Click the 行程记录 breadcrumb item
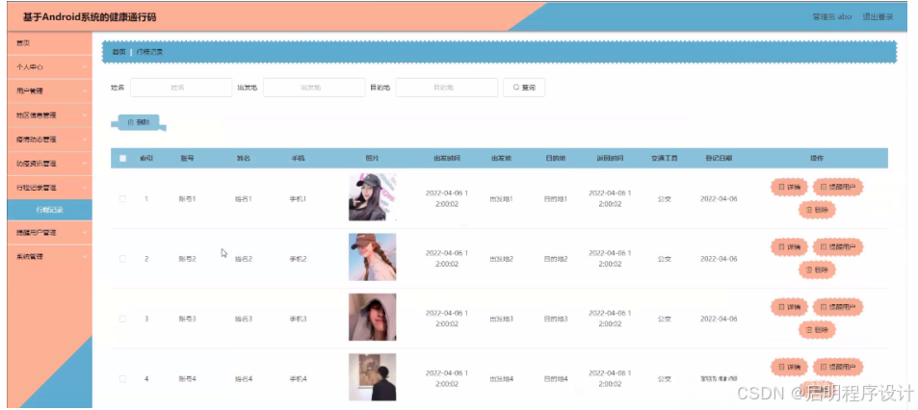Image resolution: width=918 pixels, height=410 pixels. click(x=149, y=52)
